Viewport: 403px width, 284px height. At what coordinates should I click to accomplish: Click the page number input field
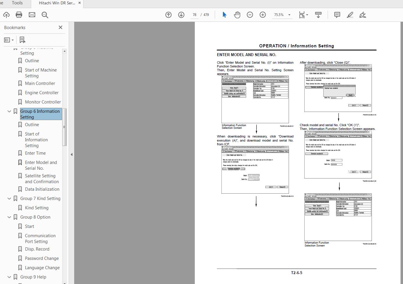pyautogui.click(x=194, y=15)
